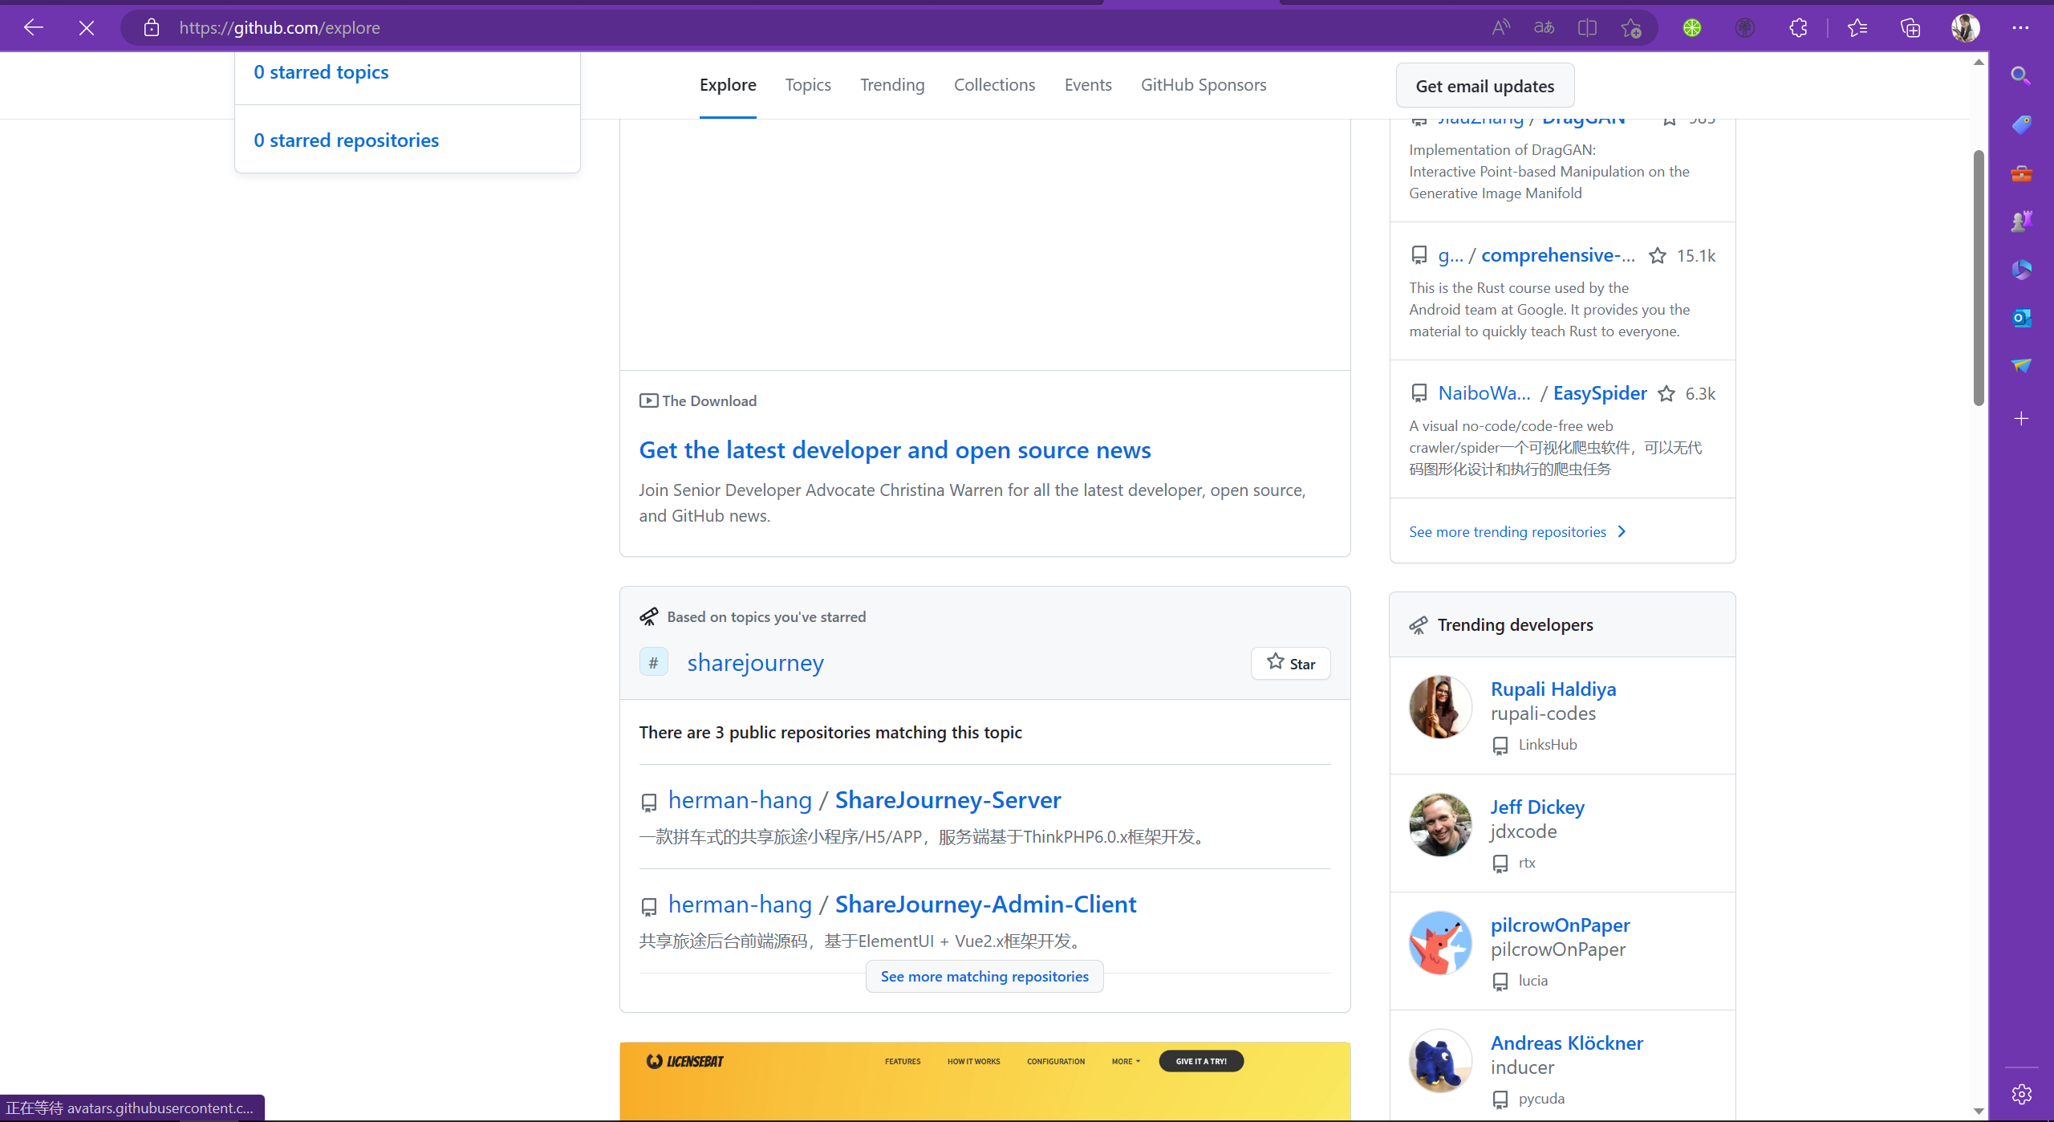This screenshot has width=2054, height=1122.
Task: Open EasySpider repository link
Action: pyautogui.click(x=1600, y=393)
